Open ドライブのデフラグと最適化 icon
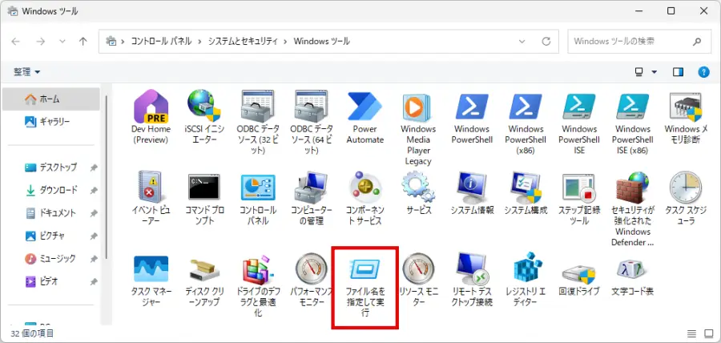 (x=258, y=269)
